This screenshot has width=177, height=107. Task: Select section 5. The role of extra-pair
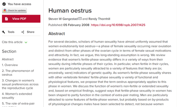18,105
